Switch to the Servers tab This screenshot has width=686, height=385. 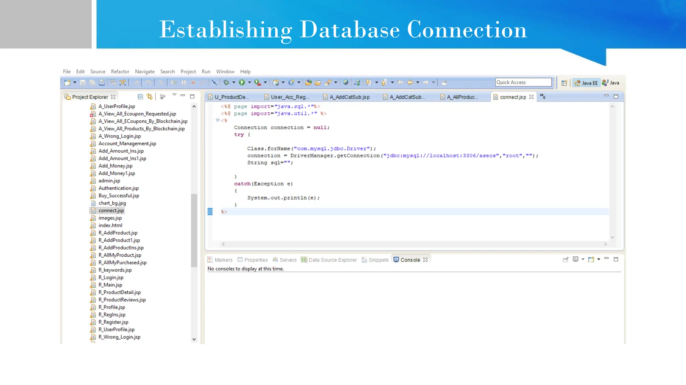[284, 260]
